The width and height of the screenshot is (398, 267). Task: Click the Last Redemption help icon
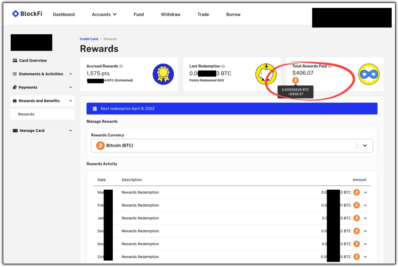(x=223, y=66)
